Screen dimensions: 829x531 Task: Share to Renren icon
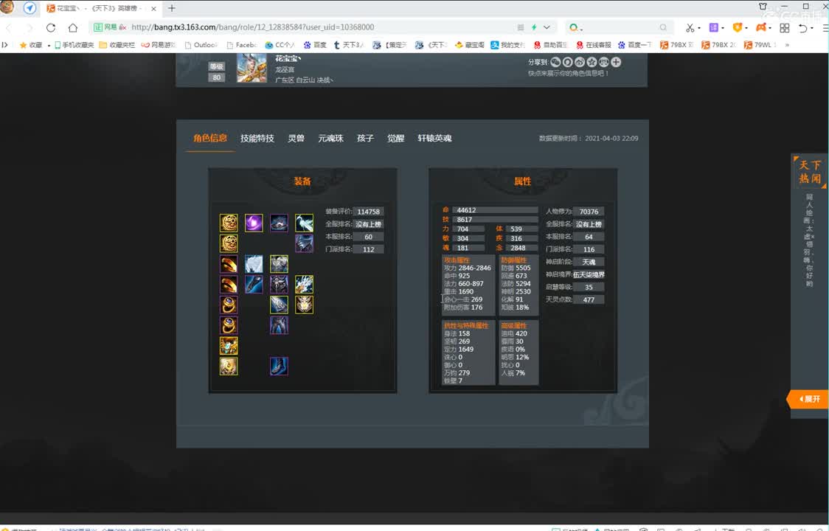tap(604, 62)
